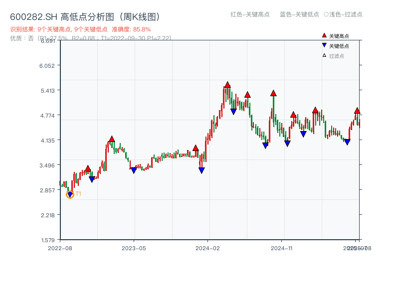
Task: Click the blue low marker below 2024-02
Action: pyautogui.click(x=201, y=170)
